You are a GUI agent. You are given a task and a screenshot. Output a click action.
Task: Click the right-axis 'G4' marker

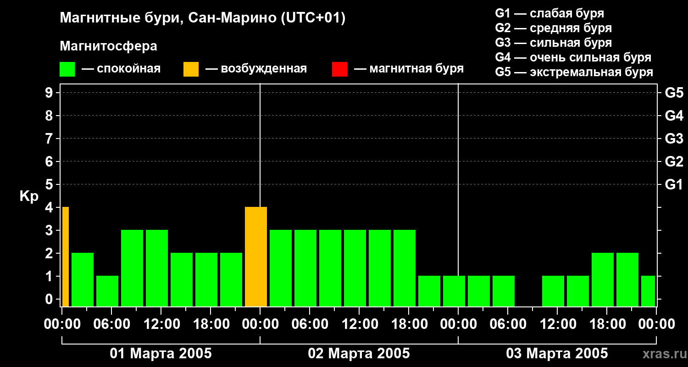(x=674, y=116)
